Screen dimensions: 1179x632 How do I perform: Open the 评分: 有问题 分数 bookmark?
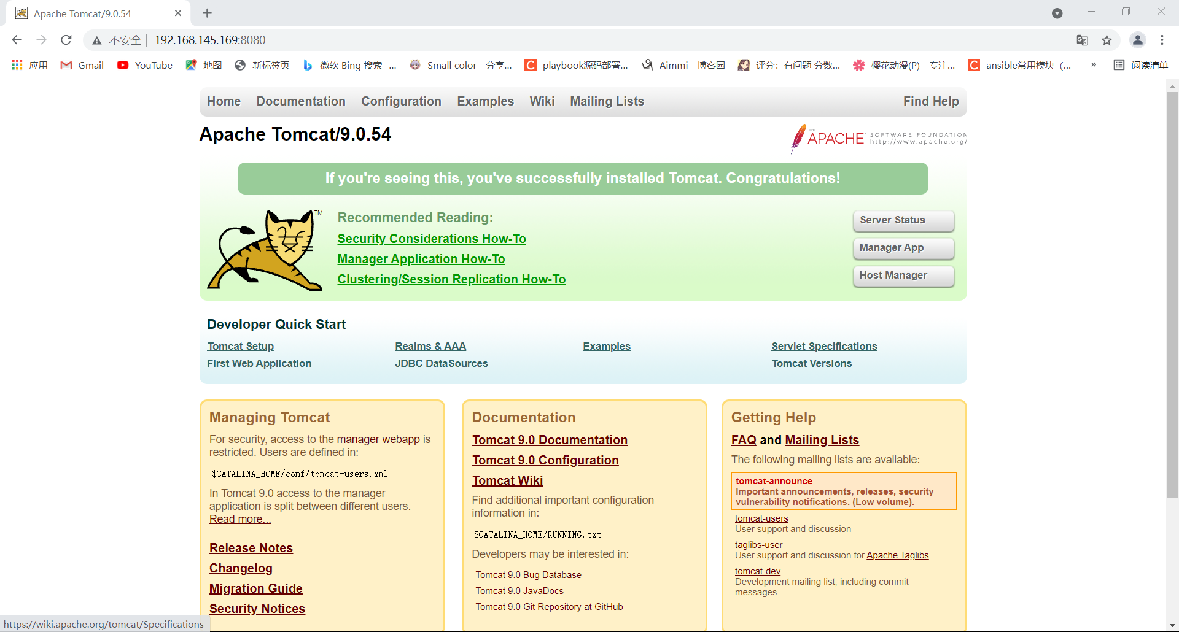point(789,65)
